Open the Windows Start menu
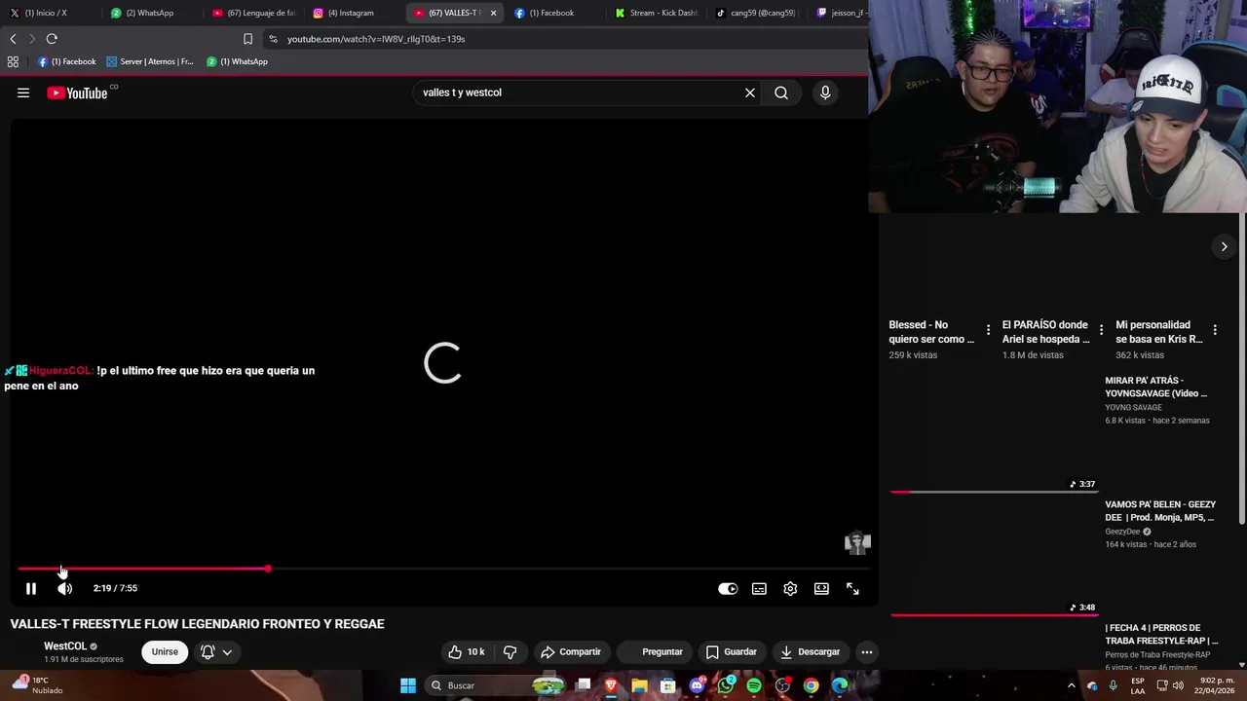The image size is (1247, 701). [408, 685]
